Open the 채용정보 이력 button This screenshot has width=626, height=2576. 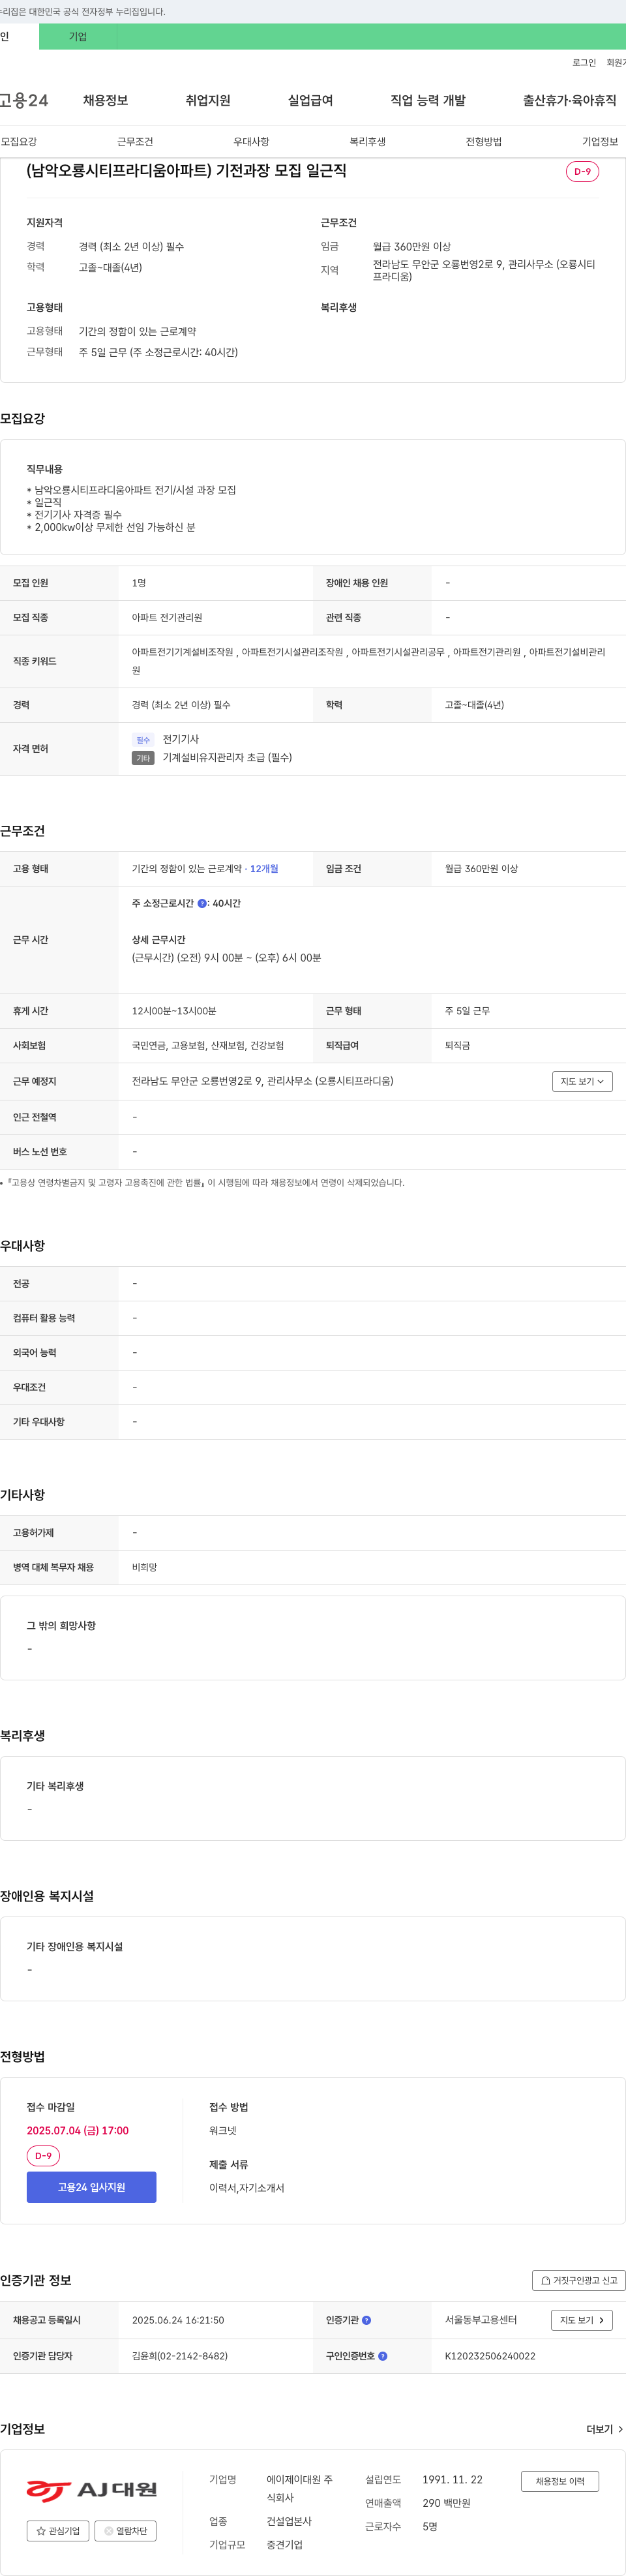(x=560, y=2481)
